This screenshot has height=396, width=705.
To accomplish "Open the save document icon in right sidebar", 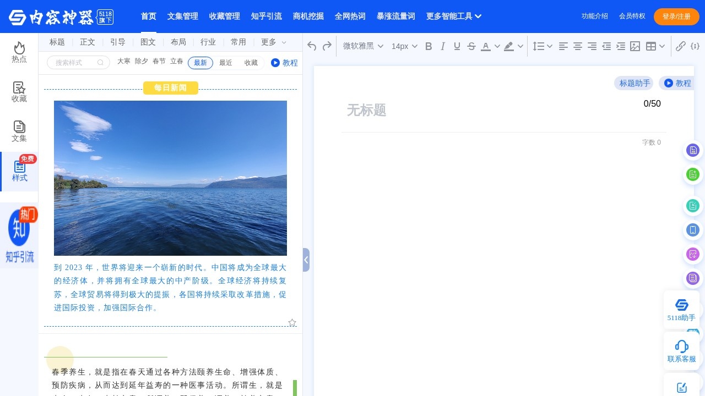I will 693,150.
